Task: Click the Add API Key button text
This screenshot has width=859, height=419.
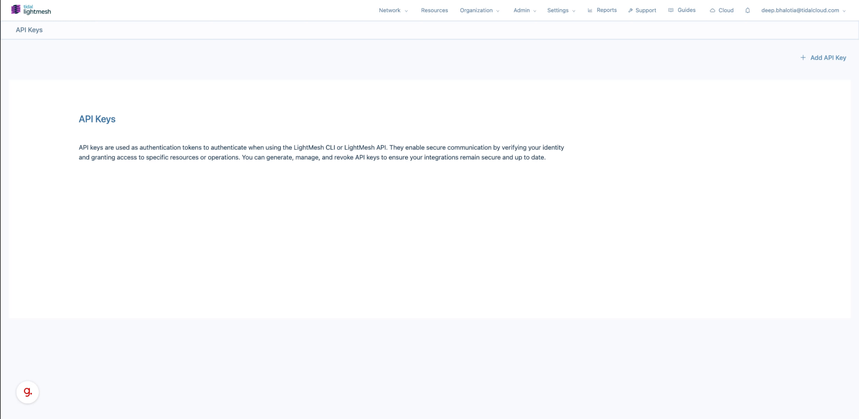Action: (828, 58)
